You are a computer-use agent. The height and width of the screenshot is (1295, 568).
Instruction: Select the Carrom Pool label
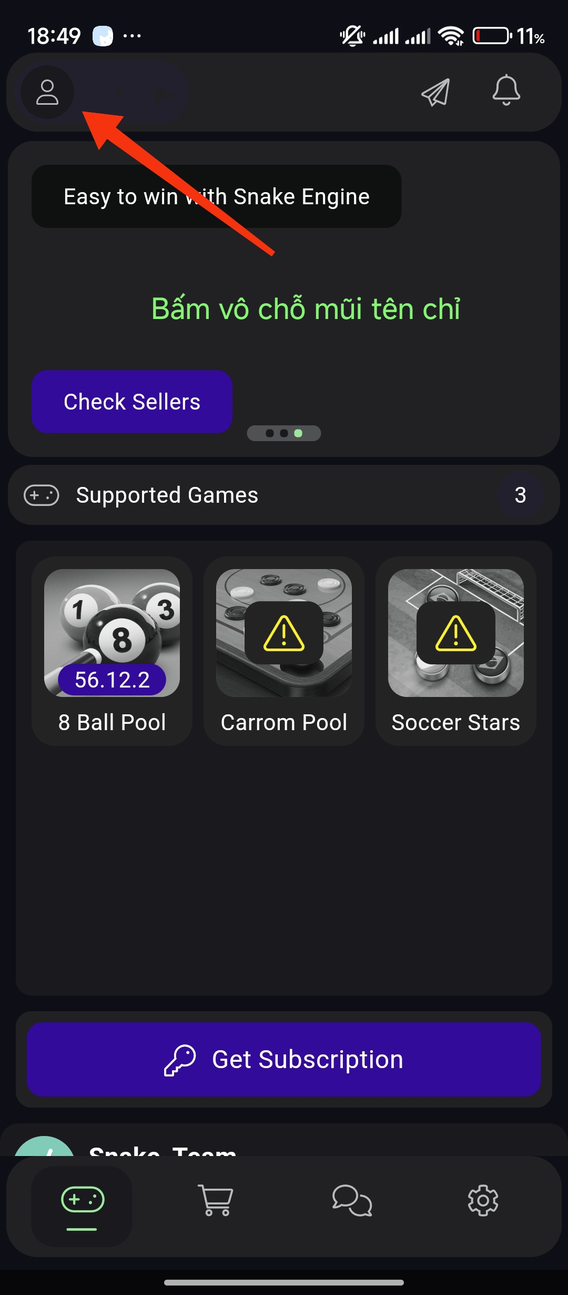click(x=284, y=722)
